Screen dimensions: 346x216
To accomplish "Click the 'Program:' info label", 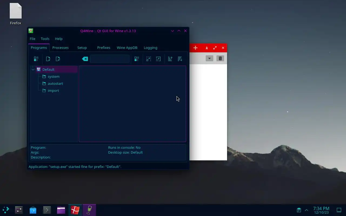I will coord(38,147).
